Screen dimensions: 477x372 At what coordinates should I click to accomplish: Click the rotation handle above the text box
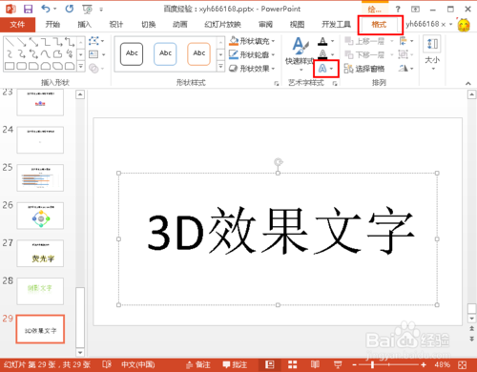point(279,162)
